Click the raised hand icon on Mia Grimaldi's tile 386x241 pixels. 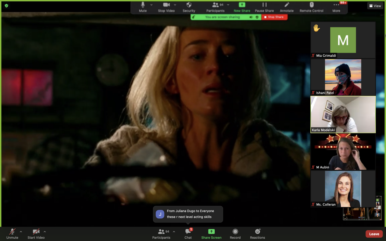coord(316,28)
